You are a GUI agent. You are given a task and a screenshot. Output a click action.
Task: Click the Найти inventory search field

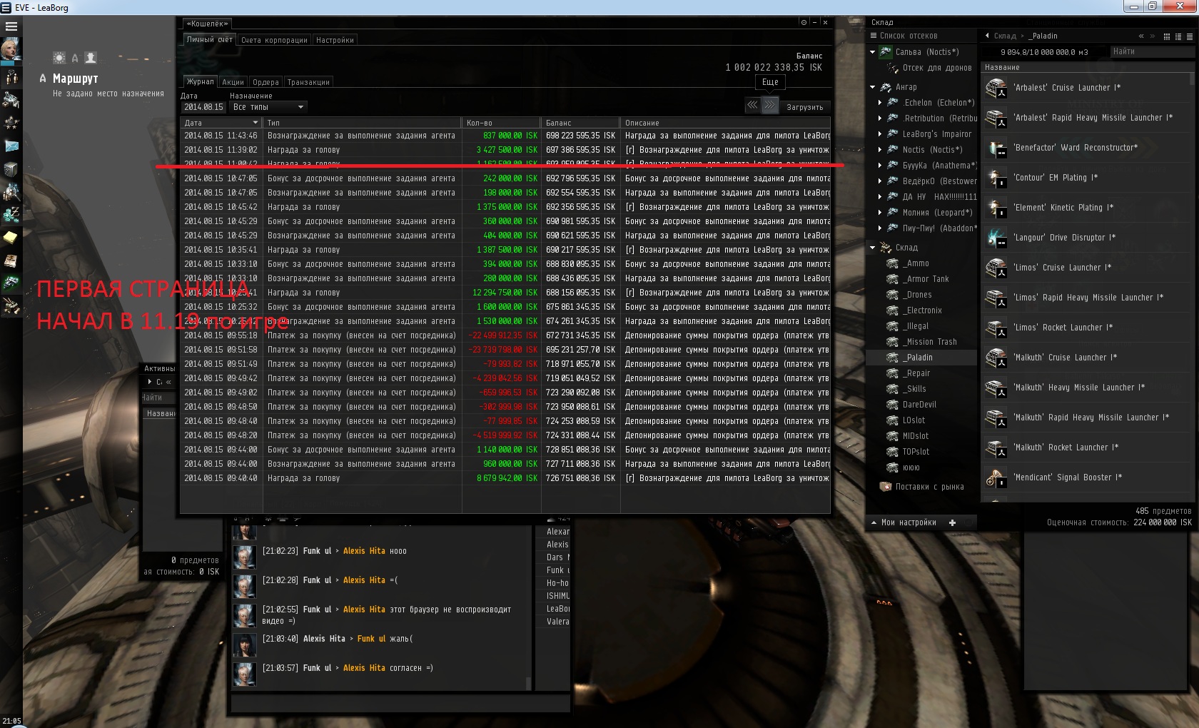pyautogui.click(x=1151, y=51)
